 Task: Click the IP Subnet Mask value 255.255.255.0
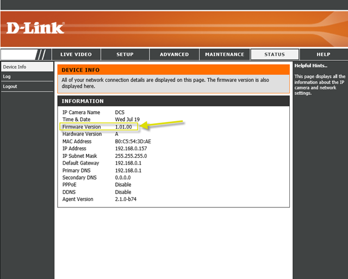(131, 156)
